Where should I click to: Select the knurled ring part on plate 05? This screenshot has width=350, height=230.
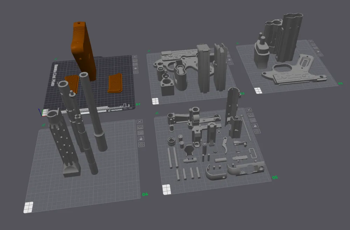tap(171, 141)
